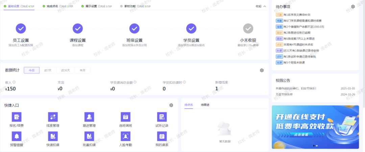Open the 报名/续费 quick entry icon
This screenshot has height=152, width=365.
tap(17, 117)
